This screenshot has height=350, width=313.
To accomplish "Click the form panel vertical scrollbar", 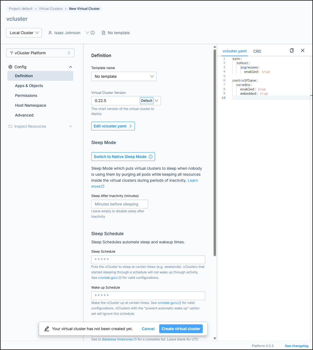I will pos(215,153).
